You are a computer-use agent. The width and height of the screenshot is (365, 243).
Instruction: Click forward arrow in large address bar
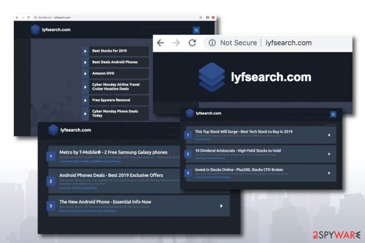point(176,43)
